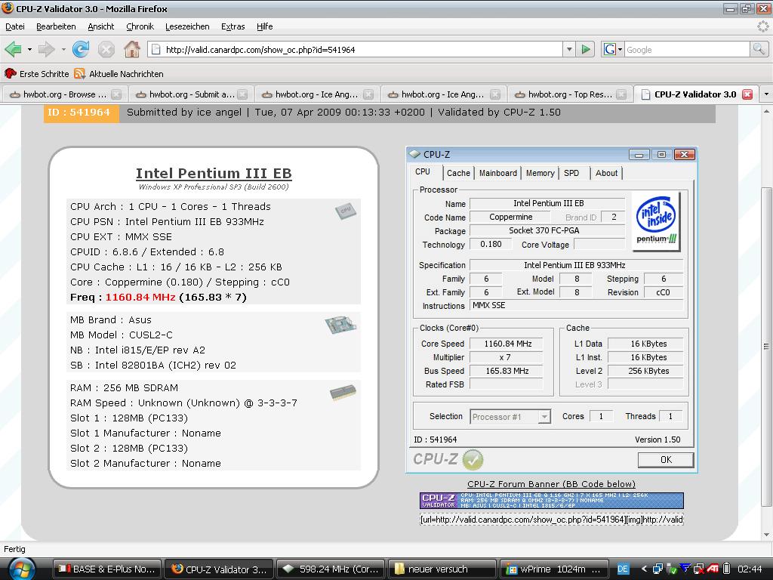
Task: Click the Core Speed 1160.84 MHz value
Action: (x=507, y=344)
